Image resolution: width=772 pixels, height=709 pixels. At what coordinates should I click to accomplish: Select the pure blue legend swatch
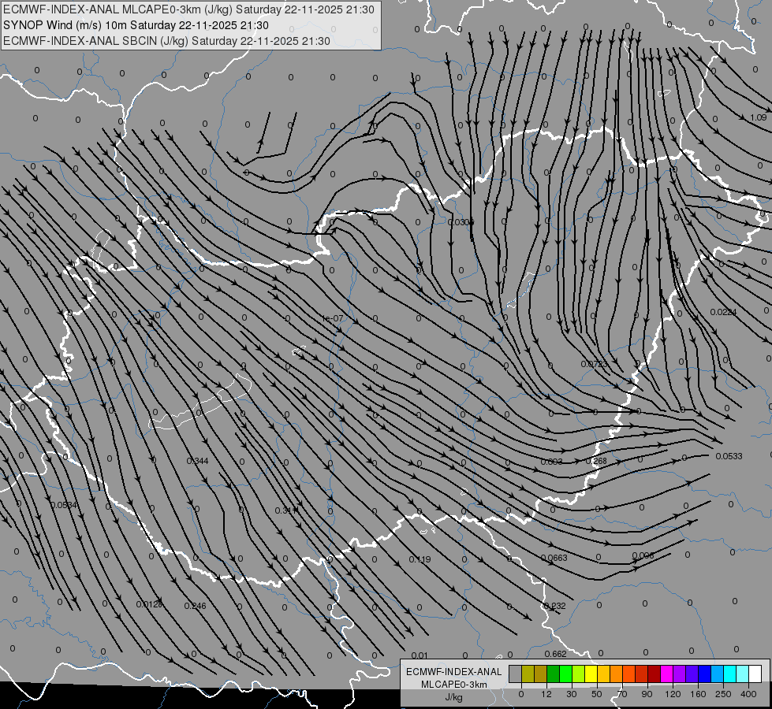click(x=704, y=674)
